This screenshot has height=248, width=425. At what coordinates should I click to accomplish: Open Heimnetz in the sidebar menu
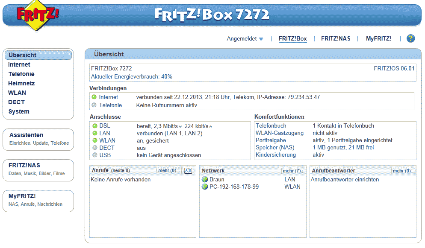21,83
